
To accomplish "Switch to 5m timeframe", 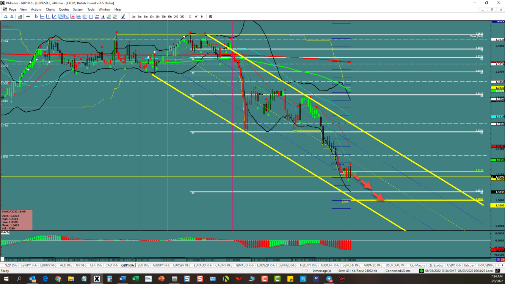I will click(146, 16).
